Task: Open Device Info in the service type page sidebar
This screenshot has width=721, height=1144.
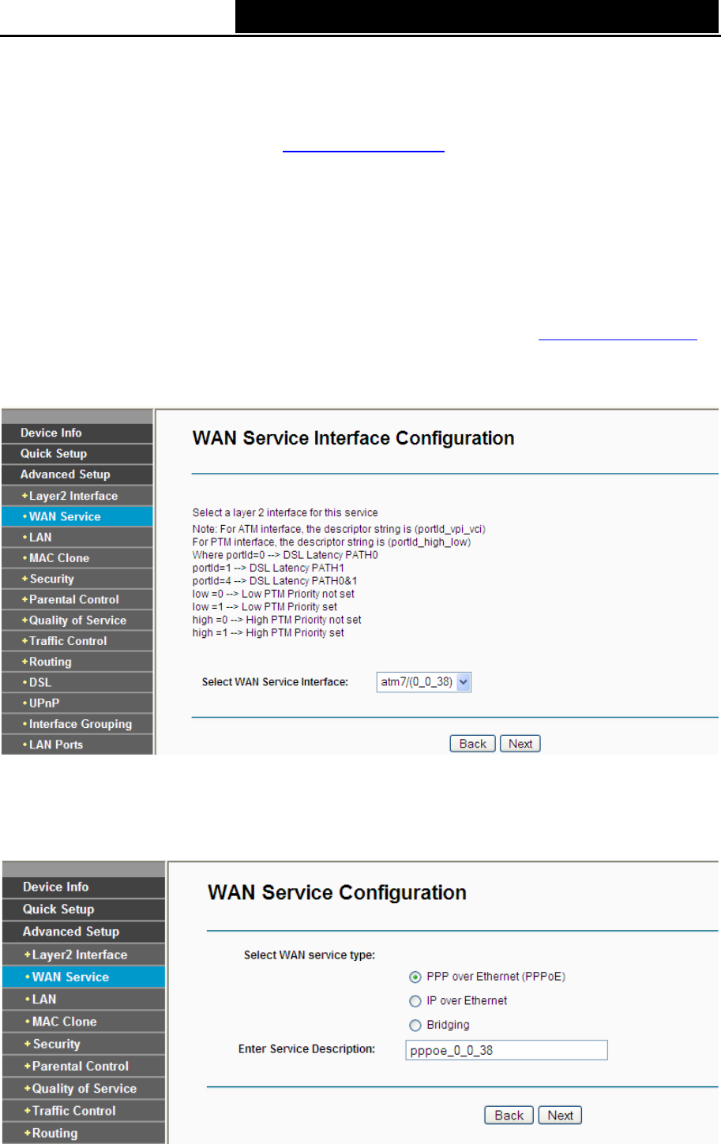Action: (84, 887)
